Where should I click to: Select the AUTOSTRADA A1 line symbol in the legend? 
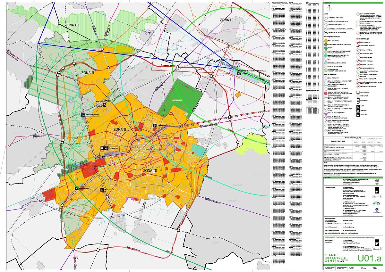pos(358,42)
